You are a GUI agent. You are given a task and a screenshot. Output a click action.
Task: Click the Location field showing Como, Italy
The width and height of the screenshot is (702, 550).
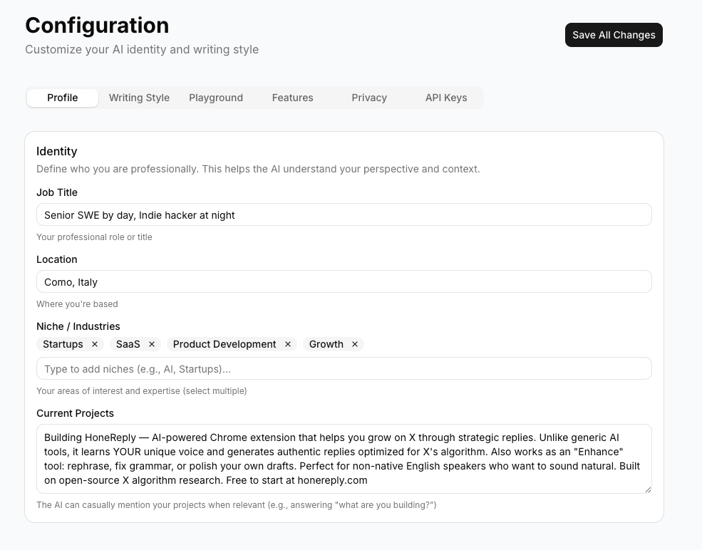pyautogui.click(x=344, y=281)
